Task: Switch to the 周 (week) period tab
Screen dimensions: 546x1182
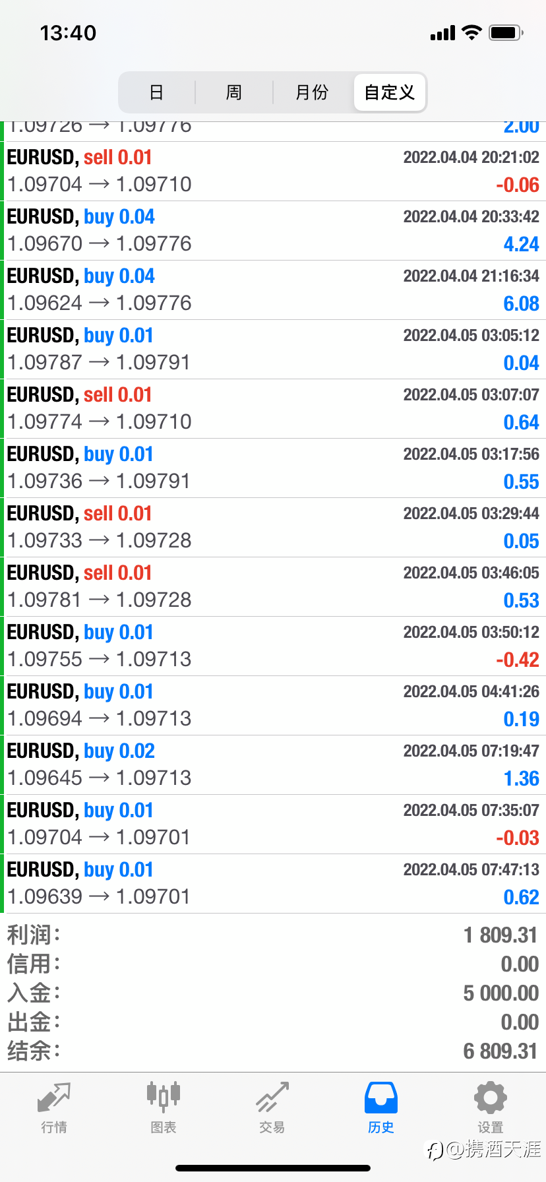Action: coord(234,92)
